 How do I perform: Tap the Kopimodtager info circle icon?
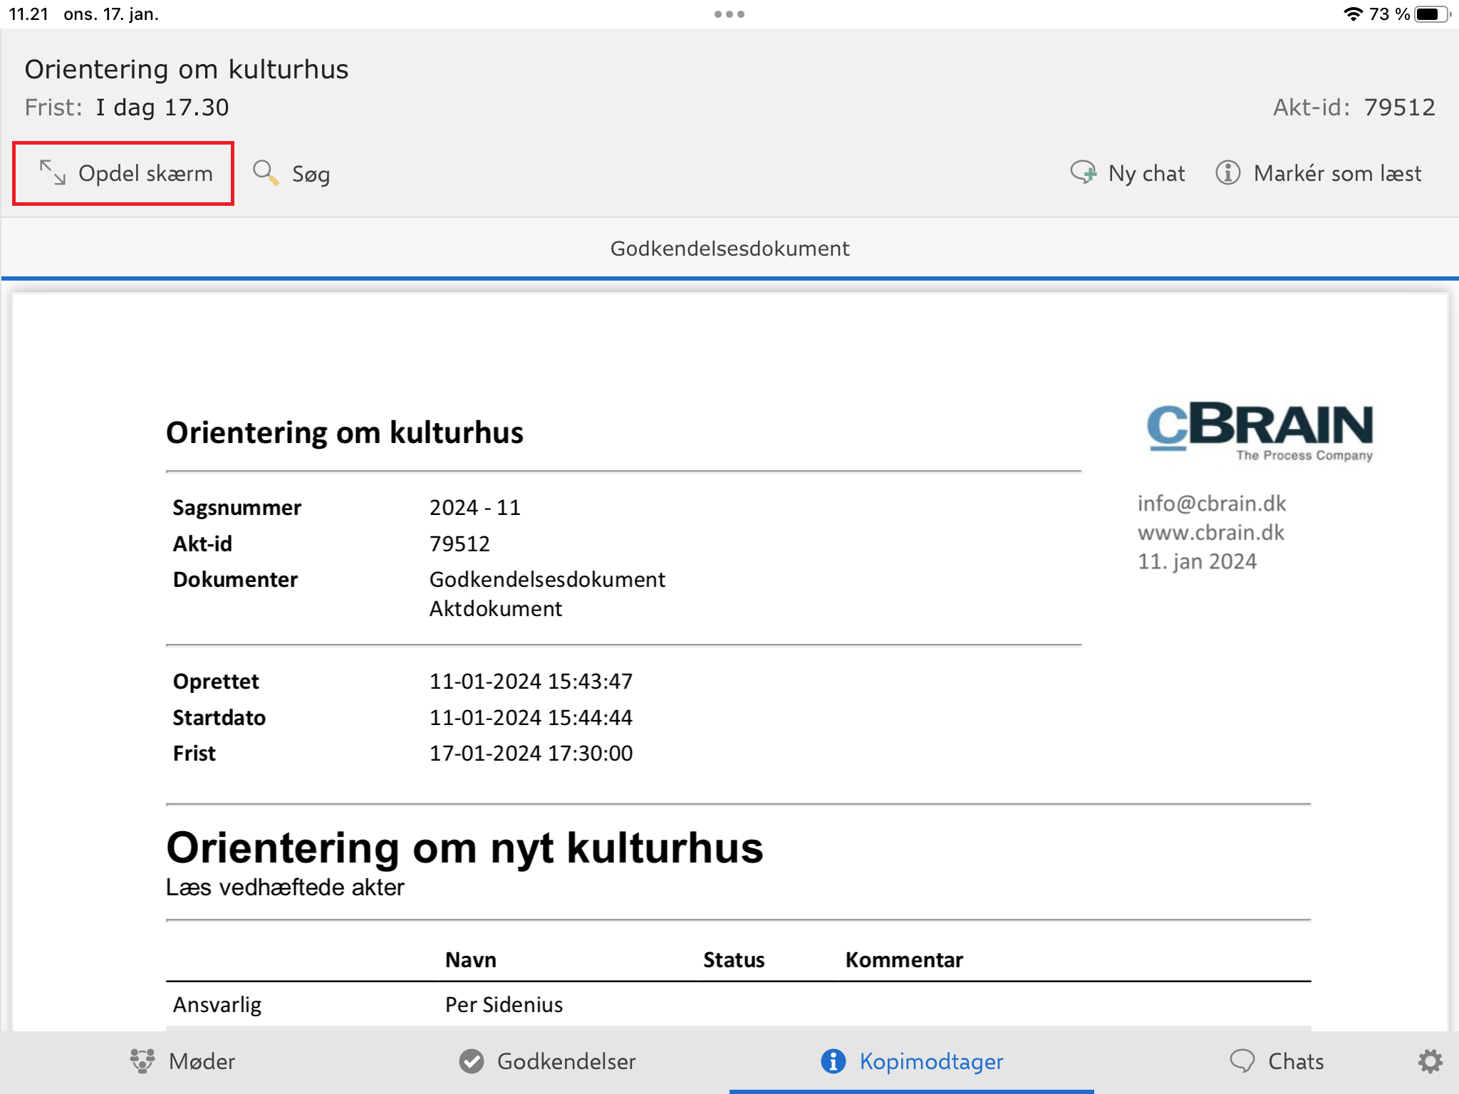pyautogui.click(x=833, y=1061)
